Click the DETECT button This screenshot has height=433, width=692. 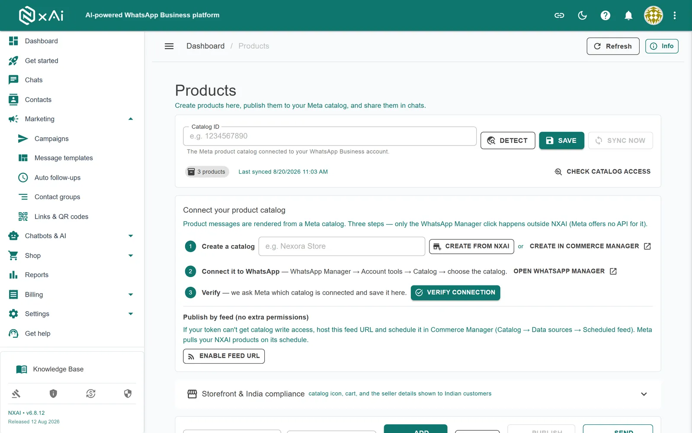pyautogui.click(x=508, y=140)
